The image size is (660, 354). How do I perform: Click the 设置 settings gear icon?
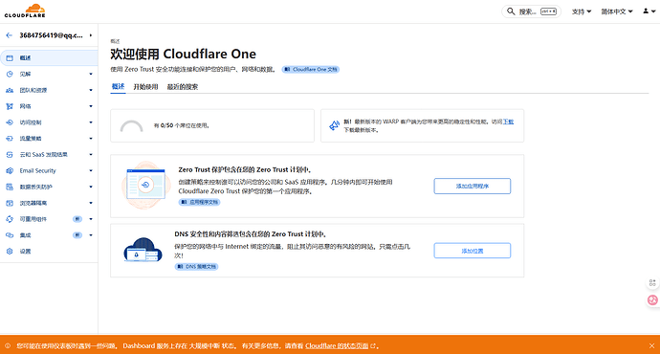10,252
